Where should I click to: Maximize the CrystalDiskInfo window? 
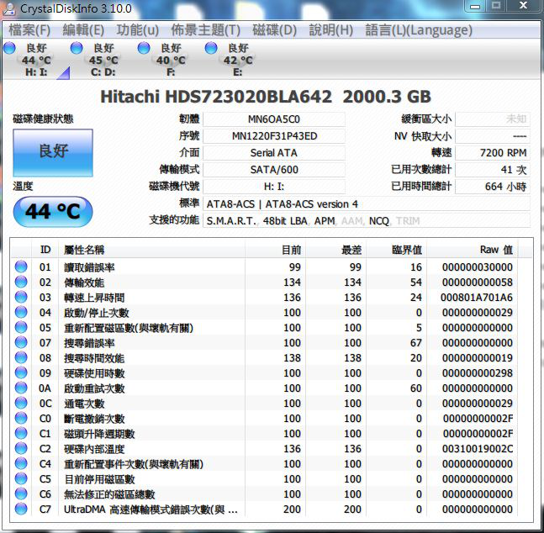click(496, 6)
